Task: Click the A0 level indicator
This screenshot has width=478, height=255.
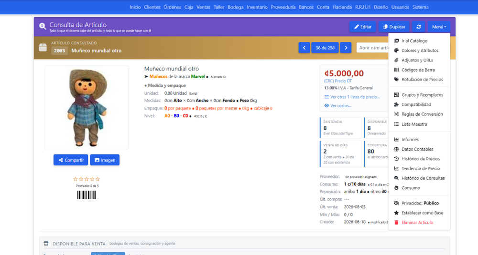Action: [167, 116]
